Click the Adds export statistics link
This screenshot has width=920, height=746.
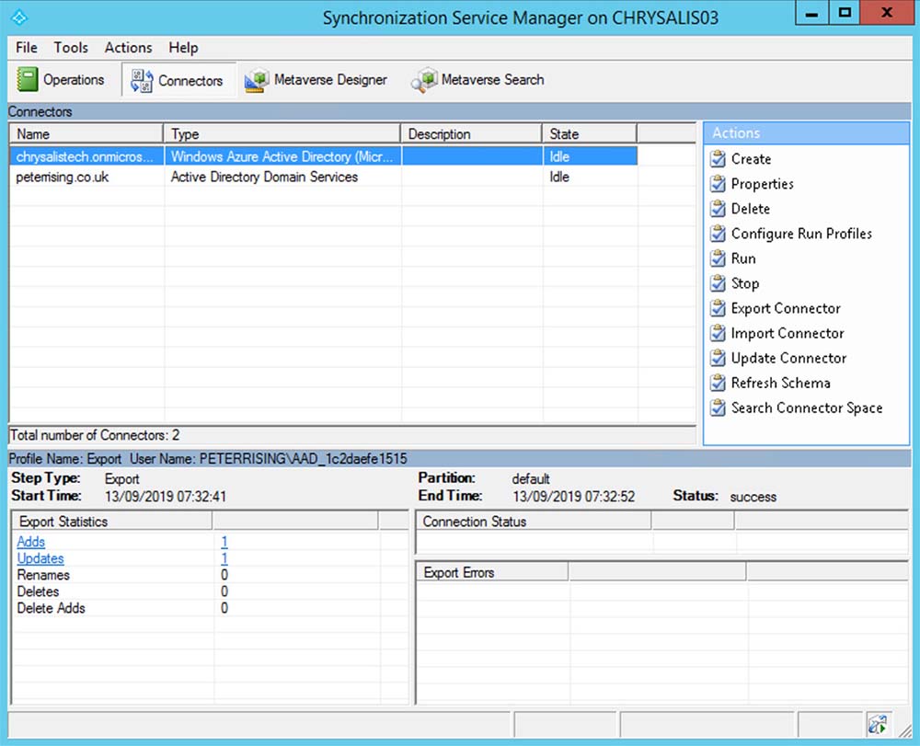click(x=31, y=542)
